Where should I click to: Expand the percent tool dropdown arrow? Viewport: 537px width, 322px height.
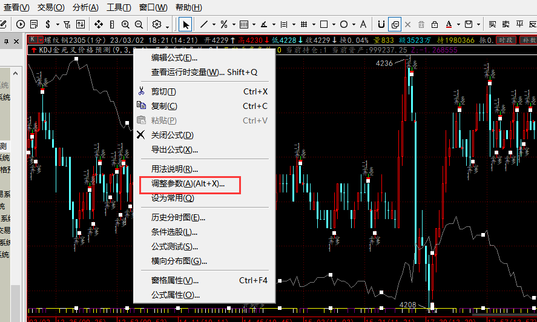pyautogui.click(x=234, y=25)
